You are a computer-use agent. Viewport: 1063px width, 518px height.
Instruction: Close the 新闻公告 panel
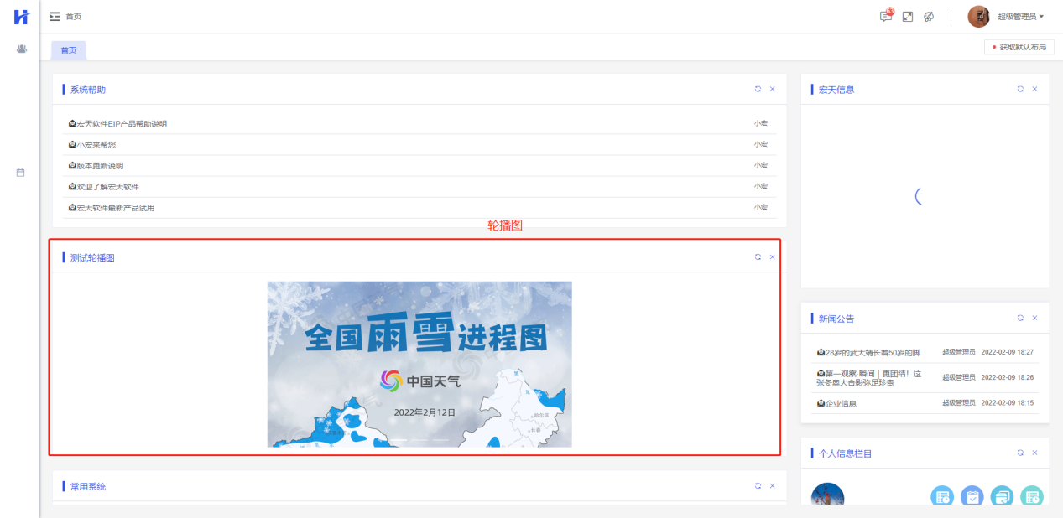(1034, 318)
